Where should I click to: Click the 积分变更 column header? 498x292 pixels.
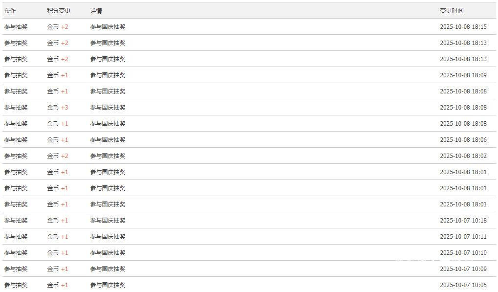(59, 10)
